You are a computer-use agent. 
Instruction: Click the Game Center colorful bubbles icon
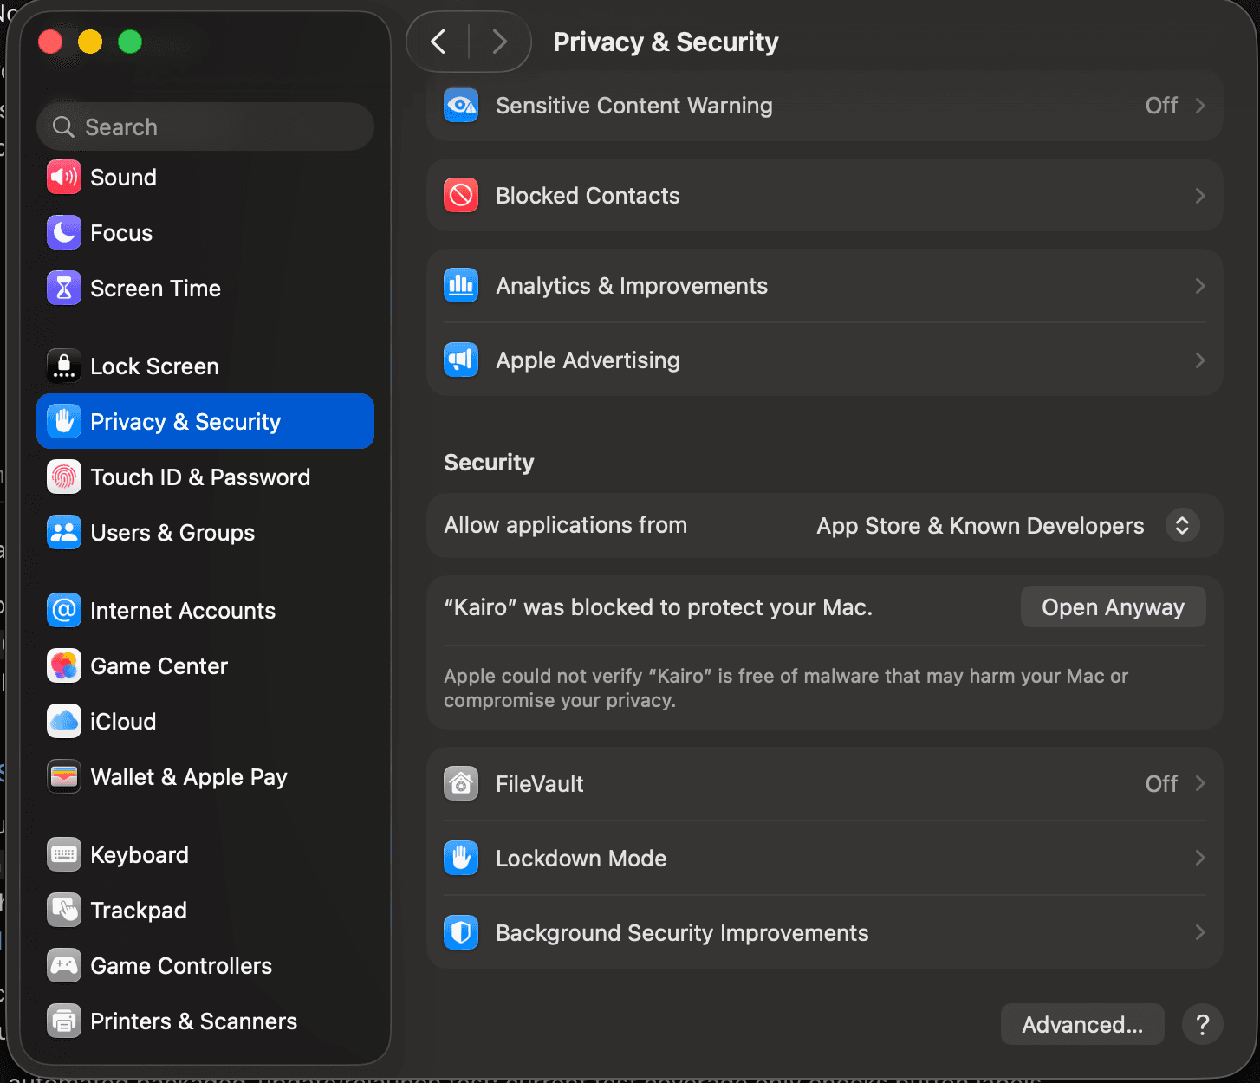pyautogui.click(x=64, y=666)
